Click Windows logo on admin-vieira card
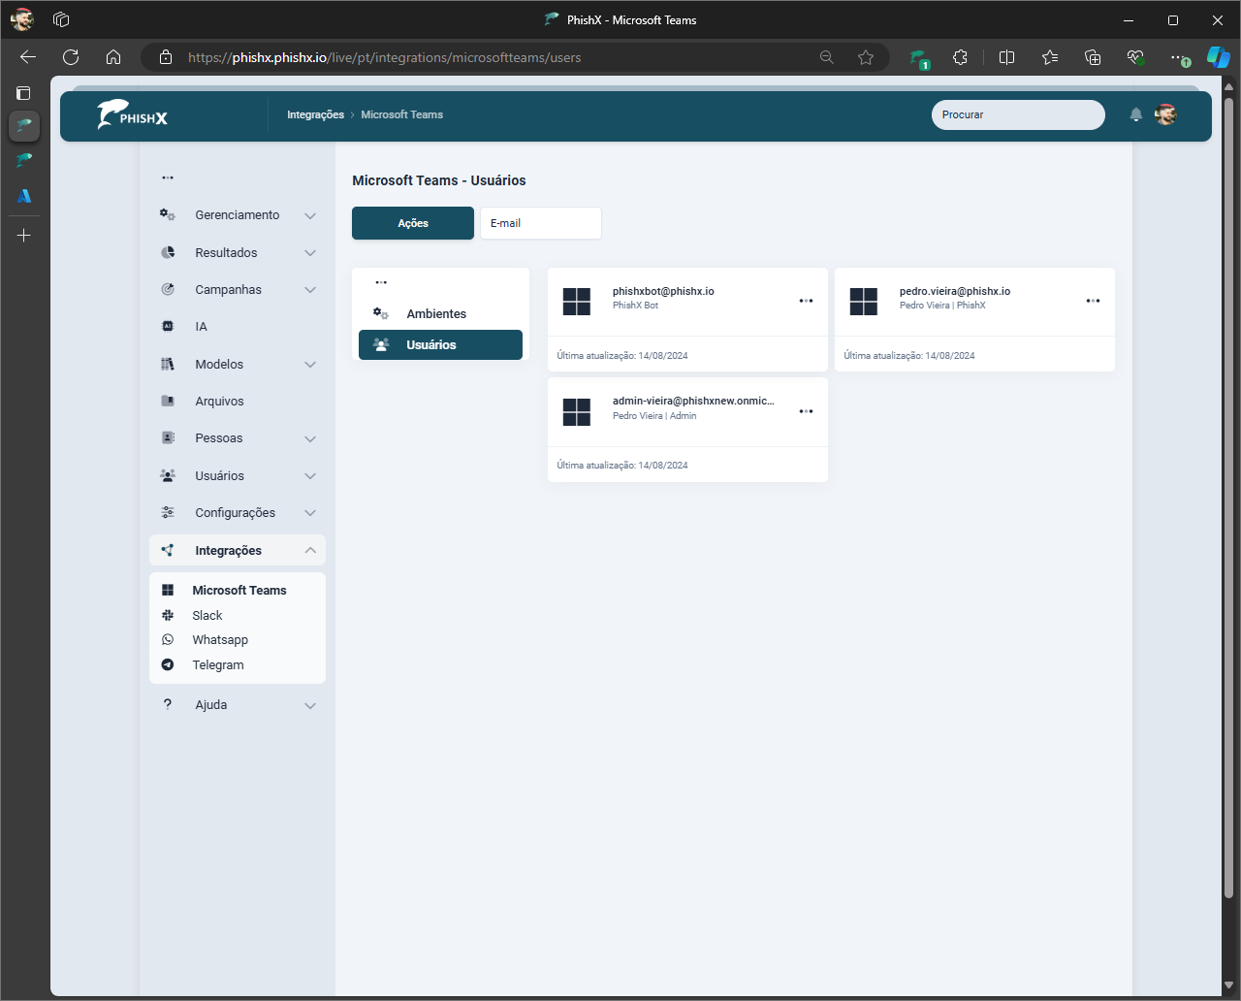The width and height of the screenshot is (1241, 1001). click(577, 412)
